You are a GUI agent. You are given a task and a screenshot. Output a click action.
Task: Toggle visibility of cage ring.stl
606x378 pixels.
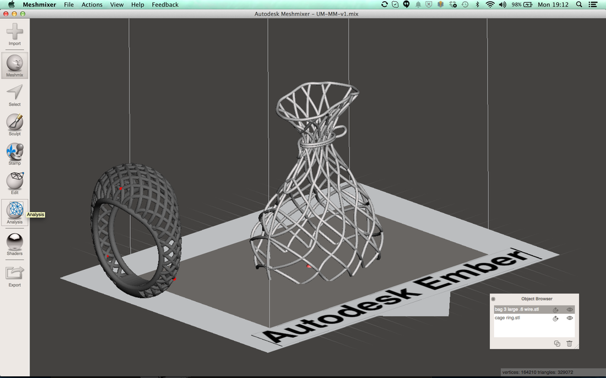(x=570, y=318)
